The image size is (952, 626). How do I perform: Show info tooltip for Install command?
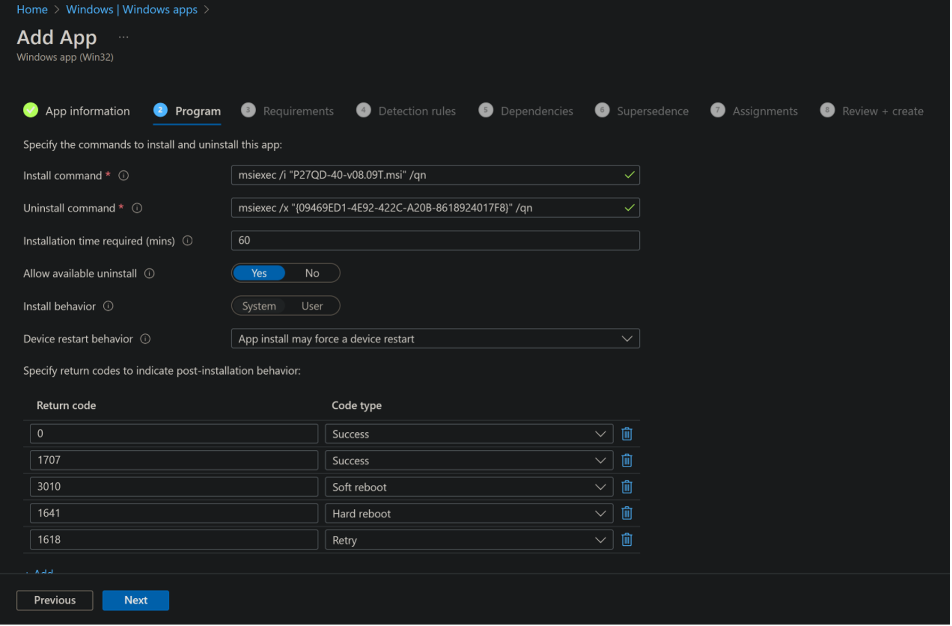(x=124, y=176)
